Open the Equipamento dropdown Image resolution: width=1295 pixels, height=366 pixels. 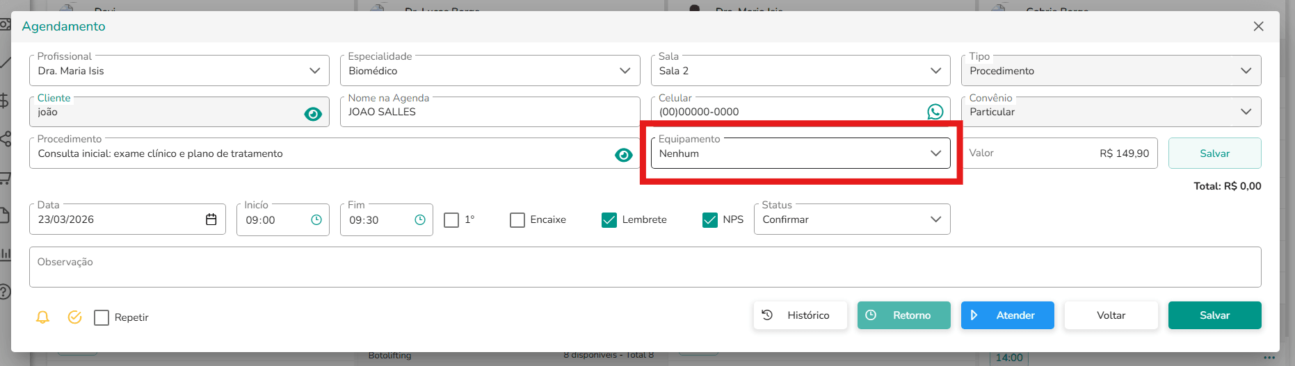[x=801, y=153]
